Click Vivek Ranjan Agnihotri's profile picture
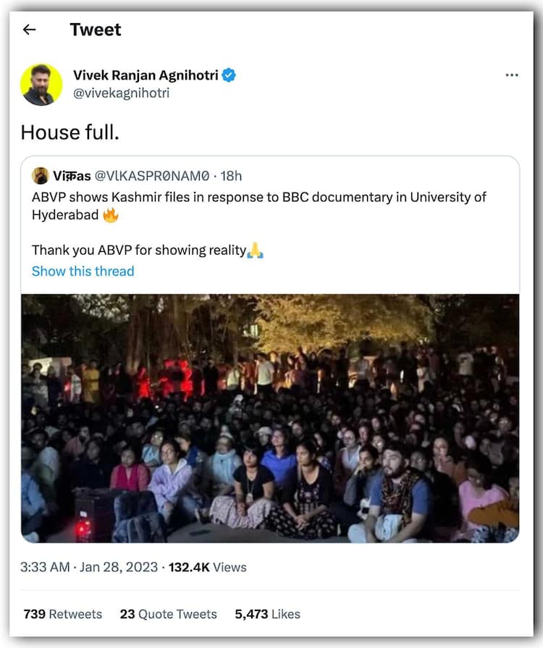 [x=42, y=85]
